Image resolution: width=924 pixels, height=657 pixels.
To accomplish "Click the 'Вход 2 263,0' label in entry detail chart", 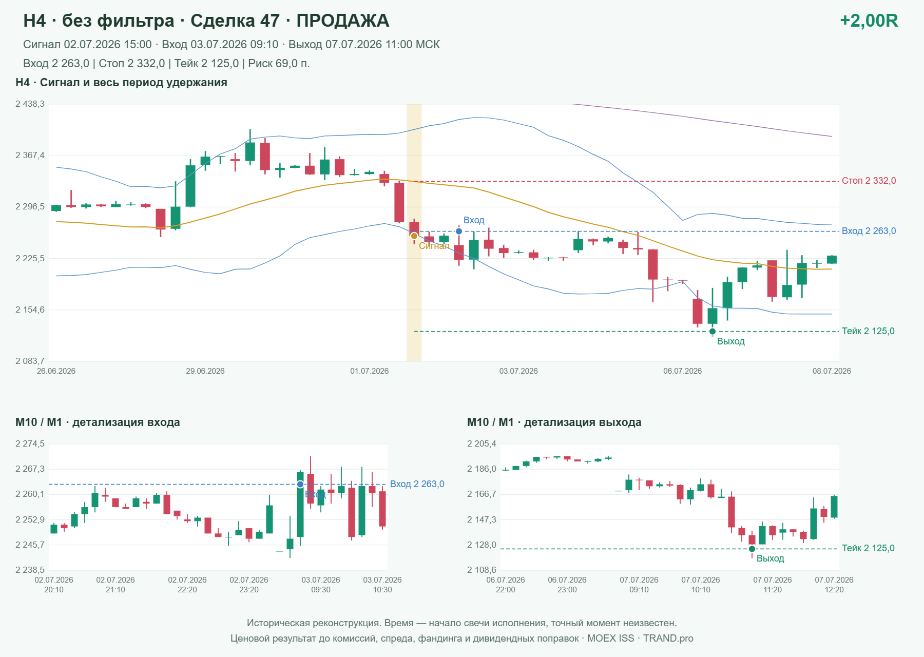I will (x=417, y=484).
